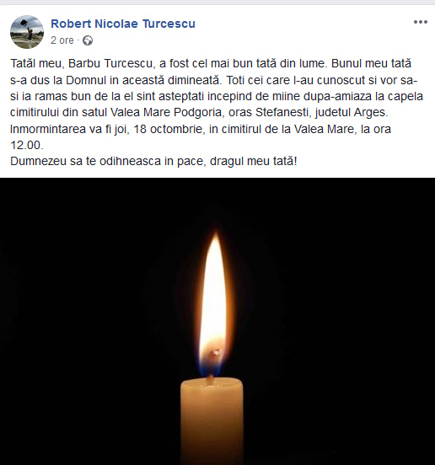Click the '12.00.' time text

(27, 145)
